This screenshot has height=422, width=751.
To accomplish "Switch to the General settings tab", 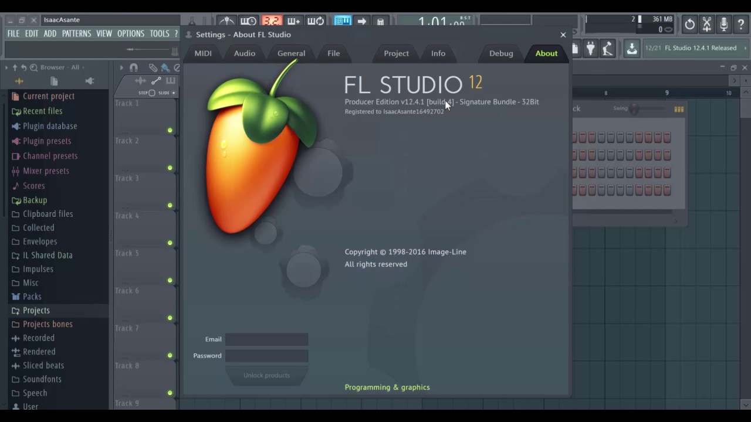I will (291, 53).
